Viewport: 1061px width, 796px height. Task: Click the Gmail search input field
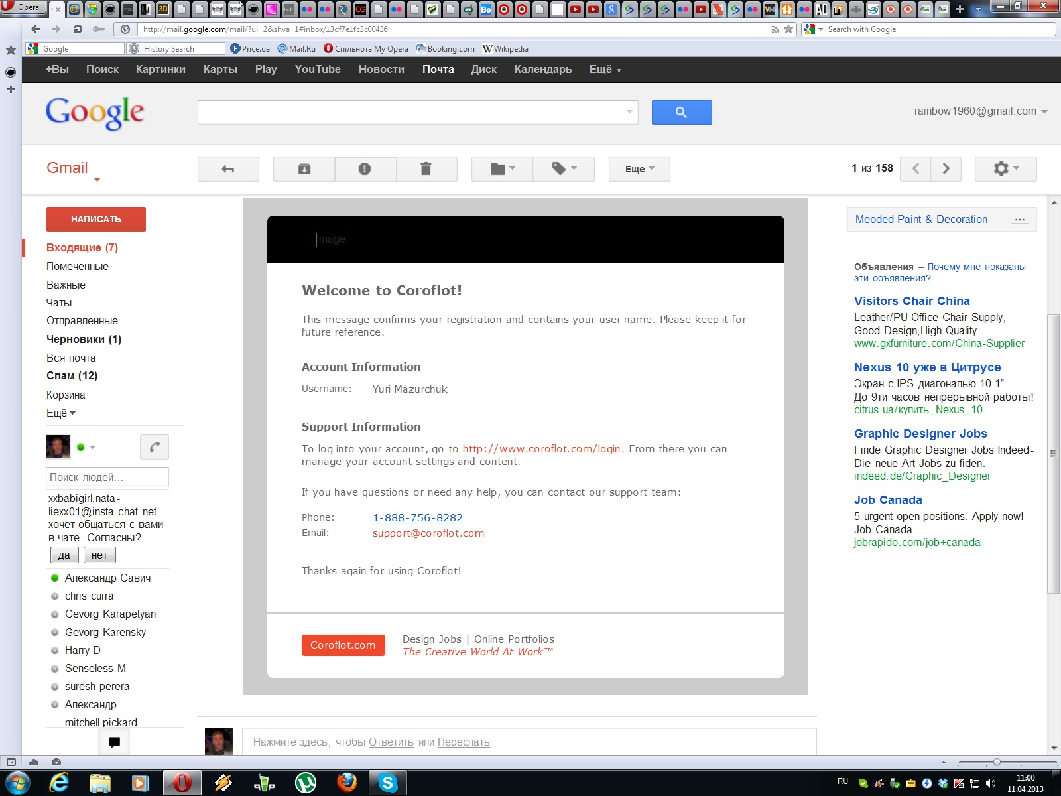[x=418, y=113]
